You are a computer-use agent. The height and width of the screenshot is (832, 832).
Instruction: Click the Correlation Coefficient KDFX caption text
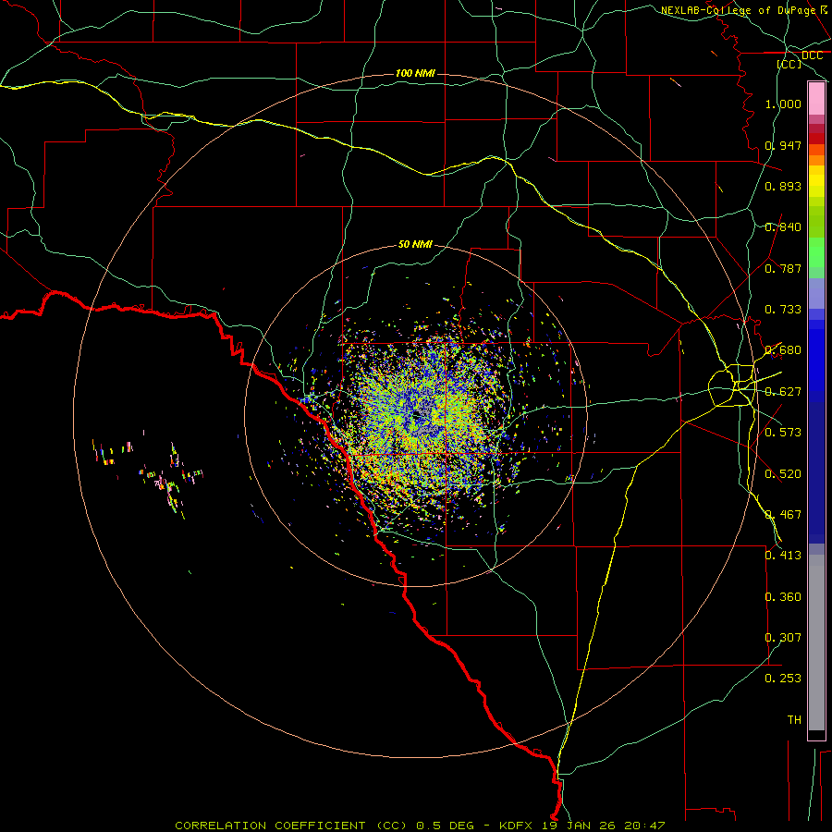(x=420, y=826)
